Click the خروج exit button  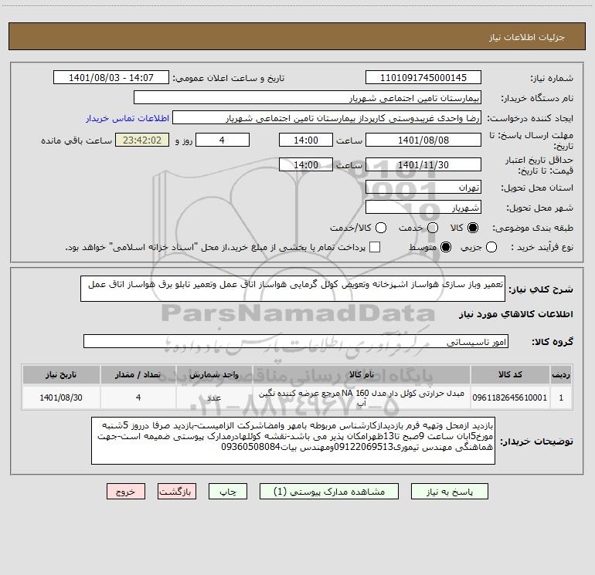[126, 492]
